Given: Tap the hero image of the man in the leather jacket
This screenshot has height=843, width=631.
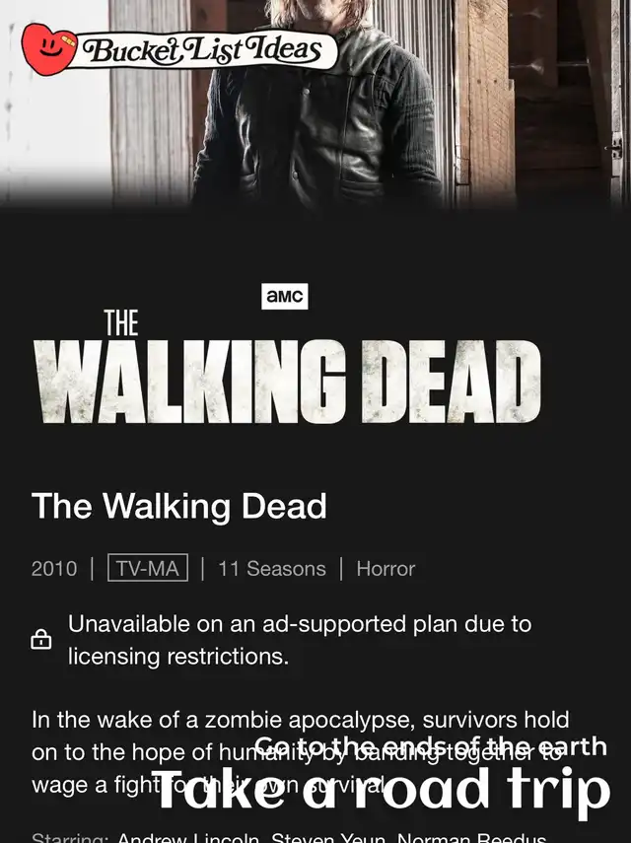Looking at the screenshot, I should coord(317,104).
